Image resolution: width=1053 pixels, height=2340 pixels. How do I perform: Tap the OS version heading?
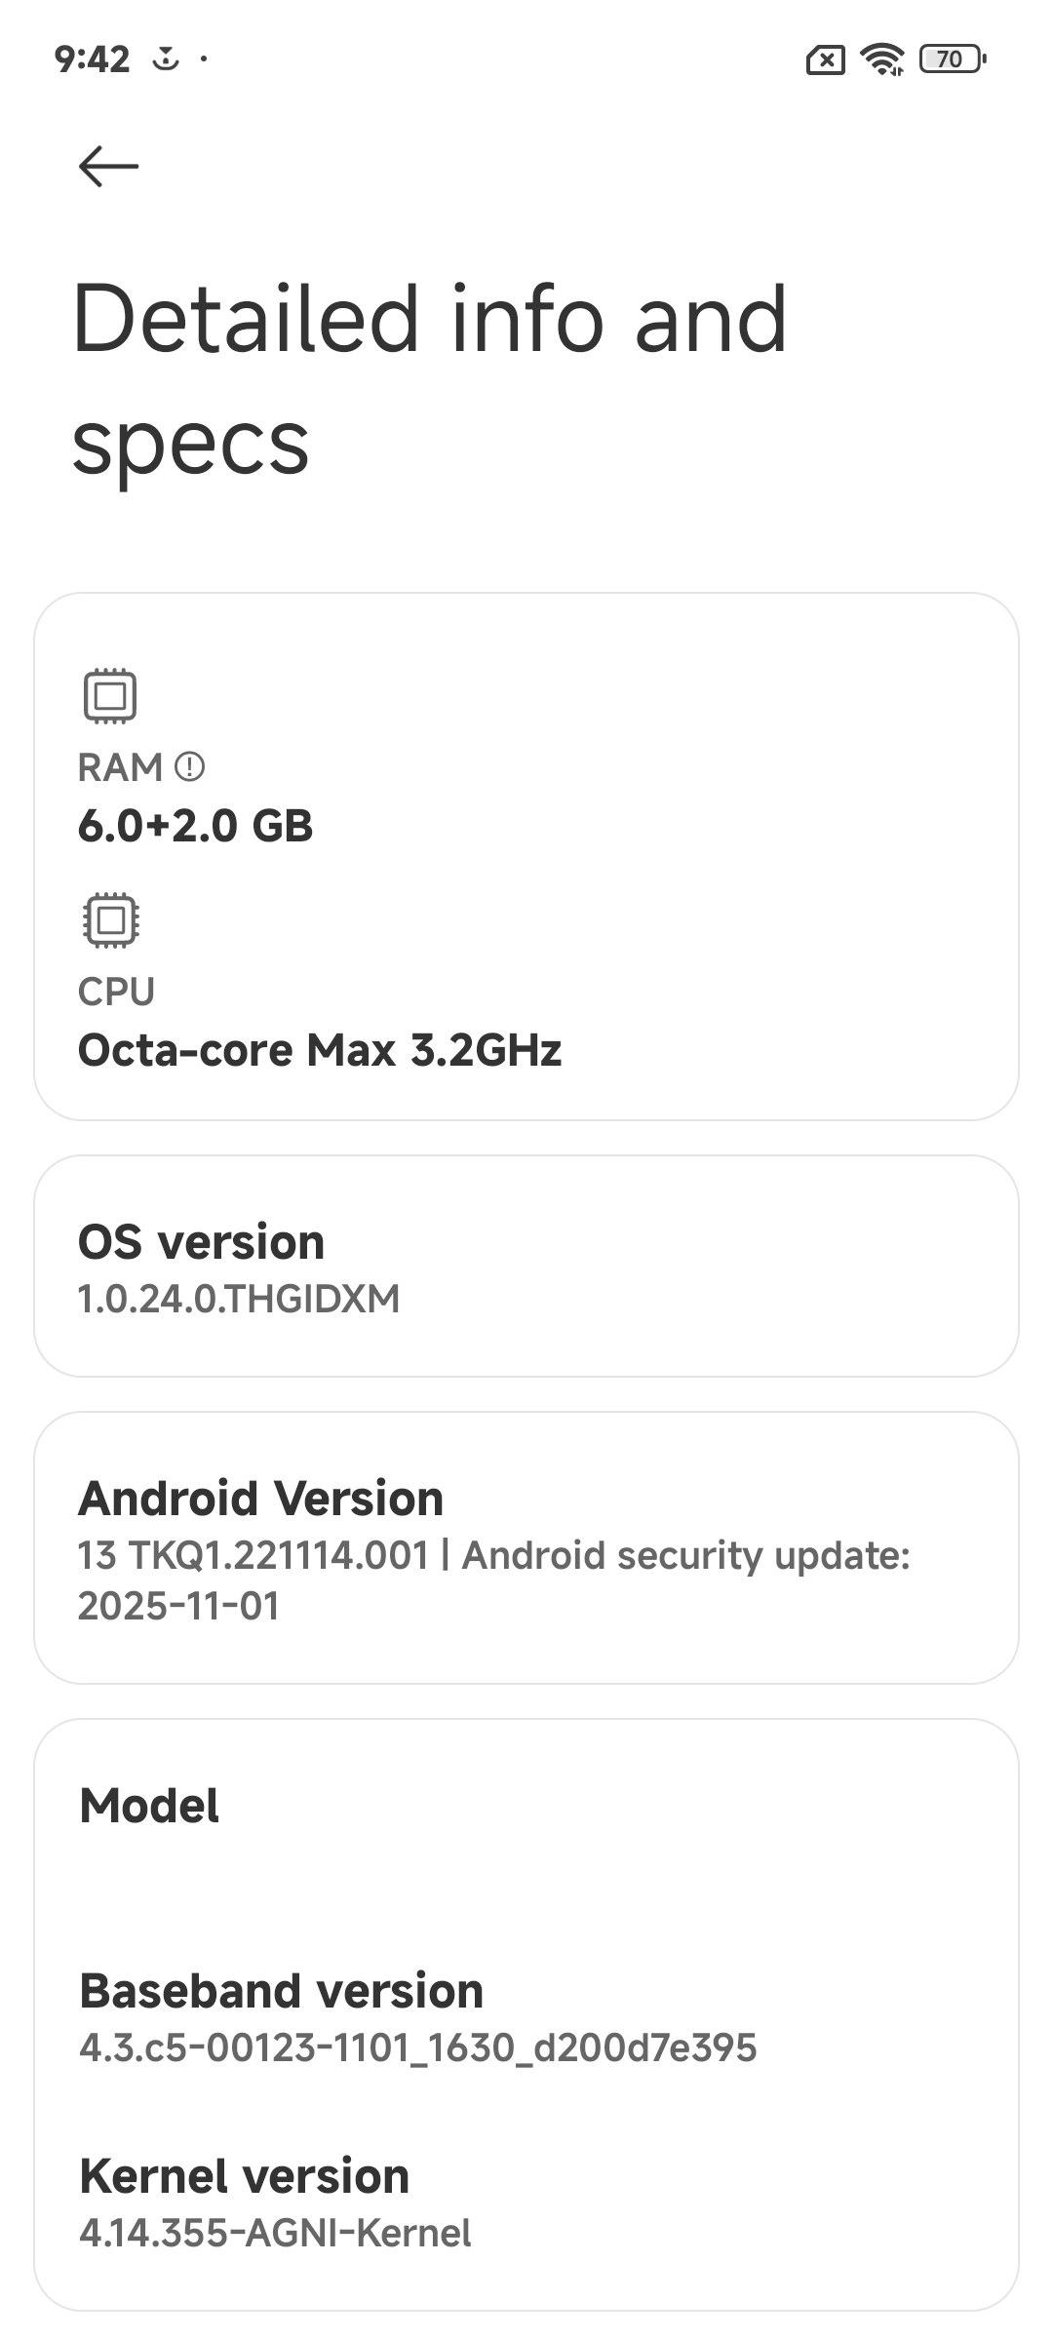coord(201,1241)
